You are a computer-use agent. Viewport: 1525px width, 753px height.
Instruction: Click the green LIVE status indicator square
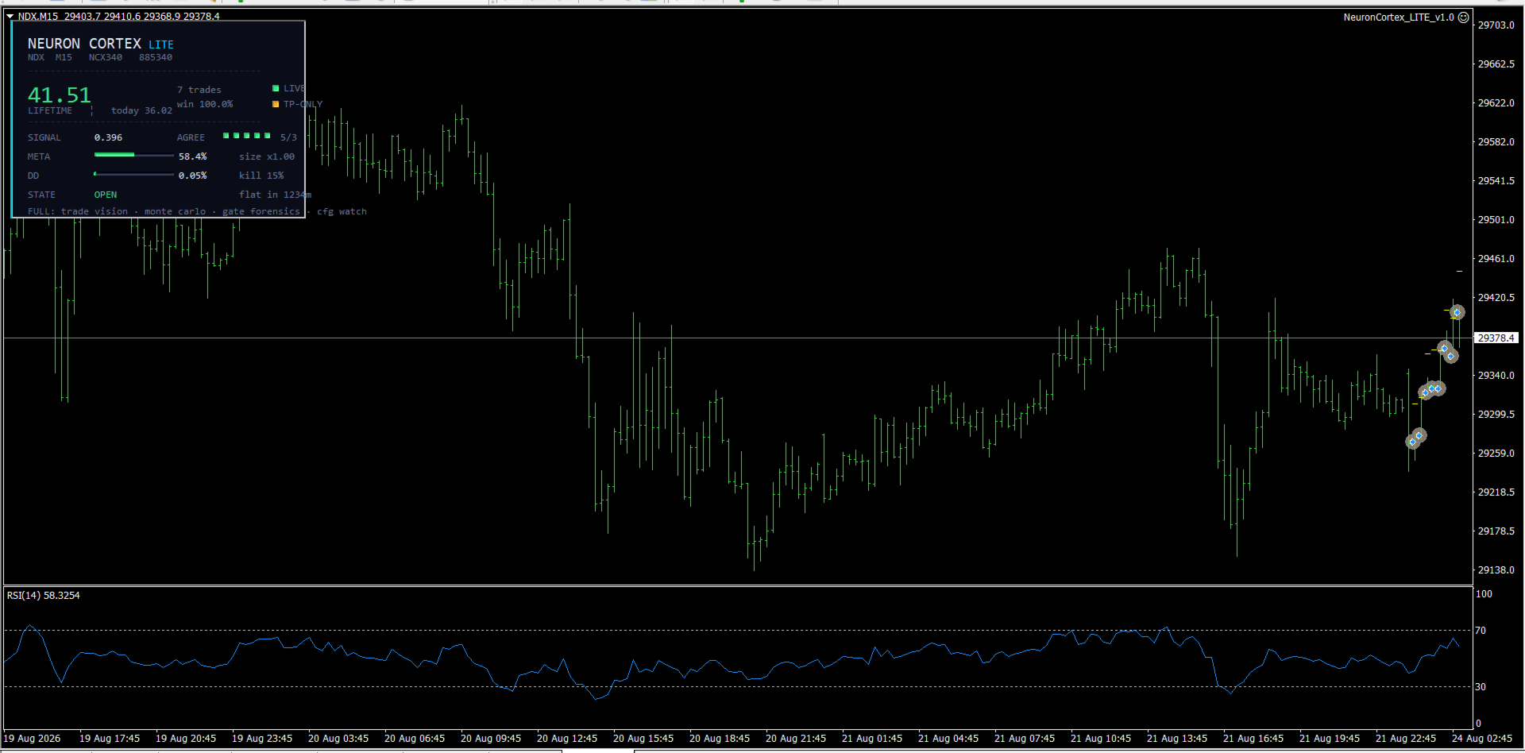276,88
